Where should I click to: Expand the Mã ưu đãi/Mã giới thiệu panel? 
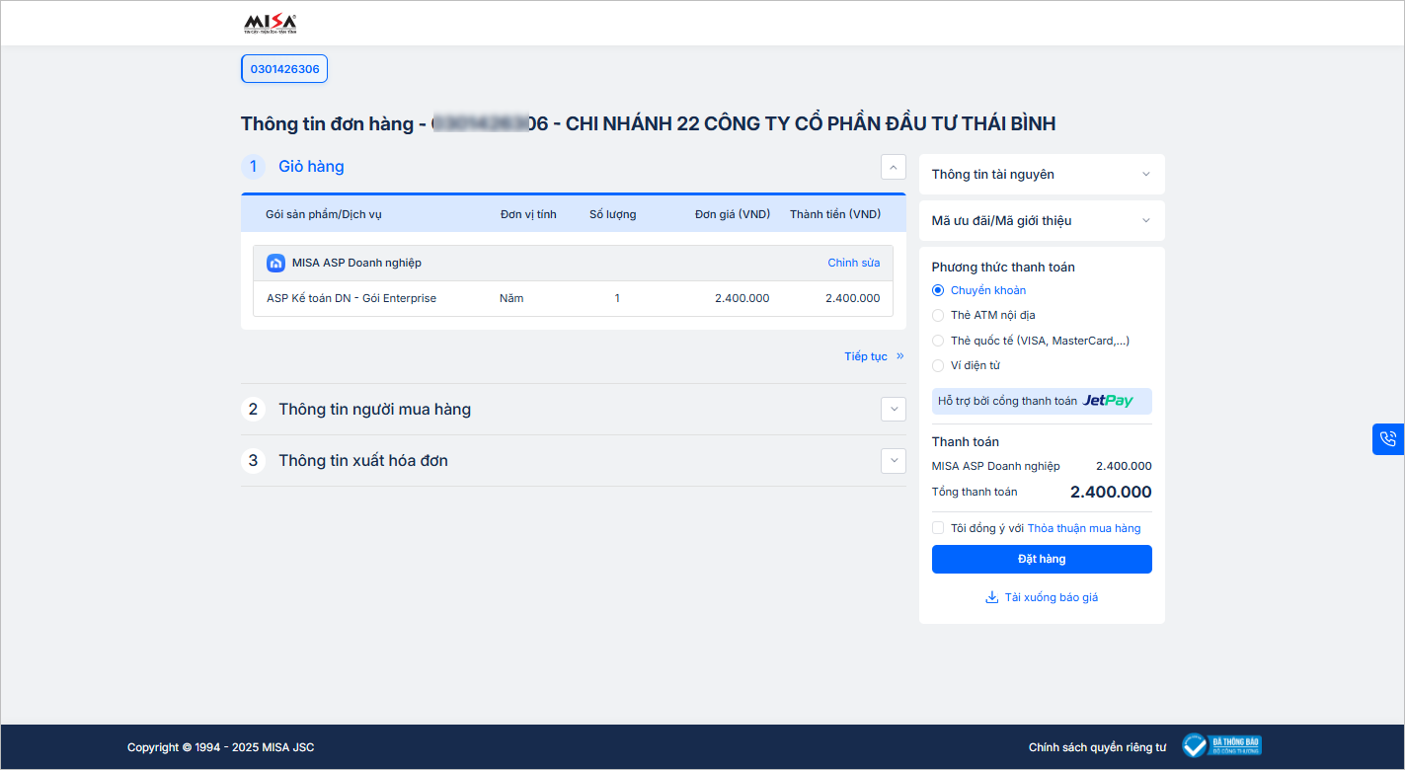click(x=1042, y=220)
